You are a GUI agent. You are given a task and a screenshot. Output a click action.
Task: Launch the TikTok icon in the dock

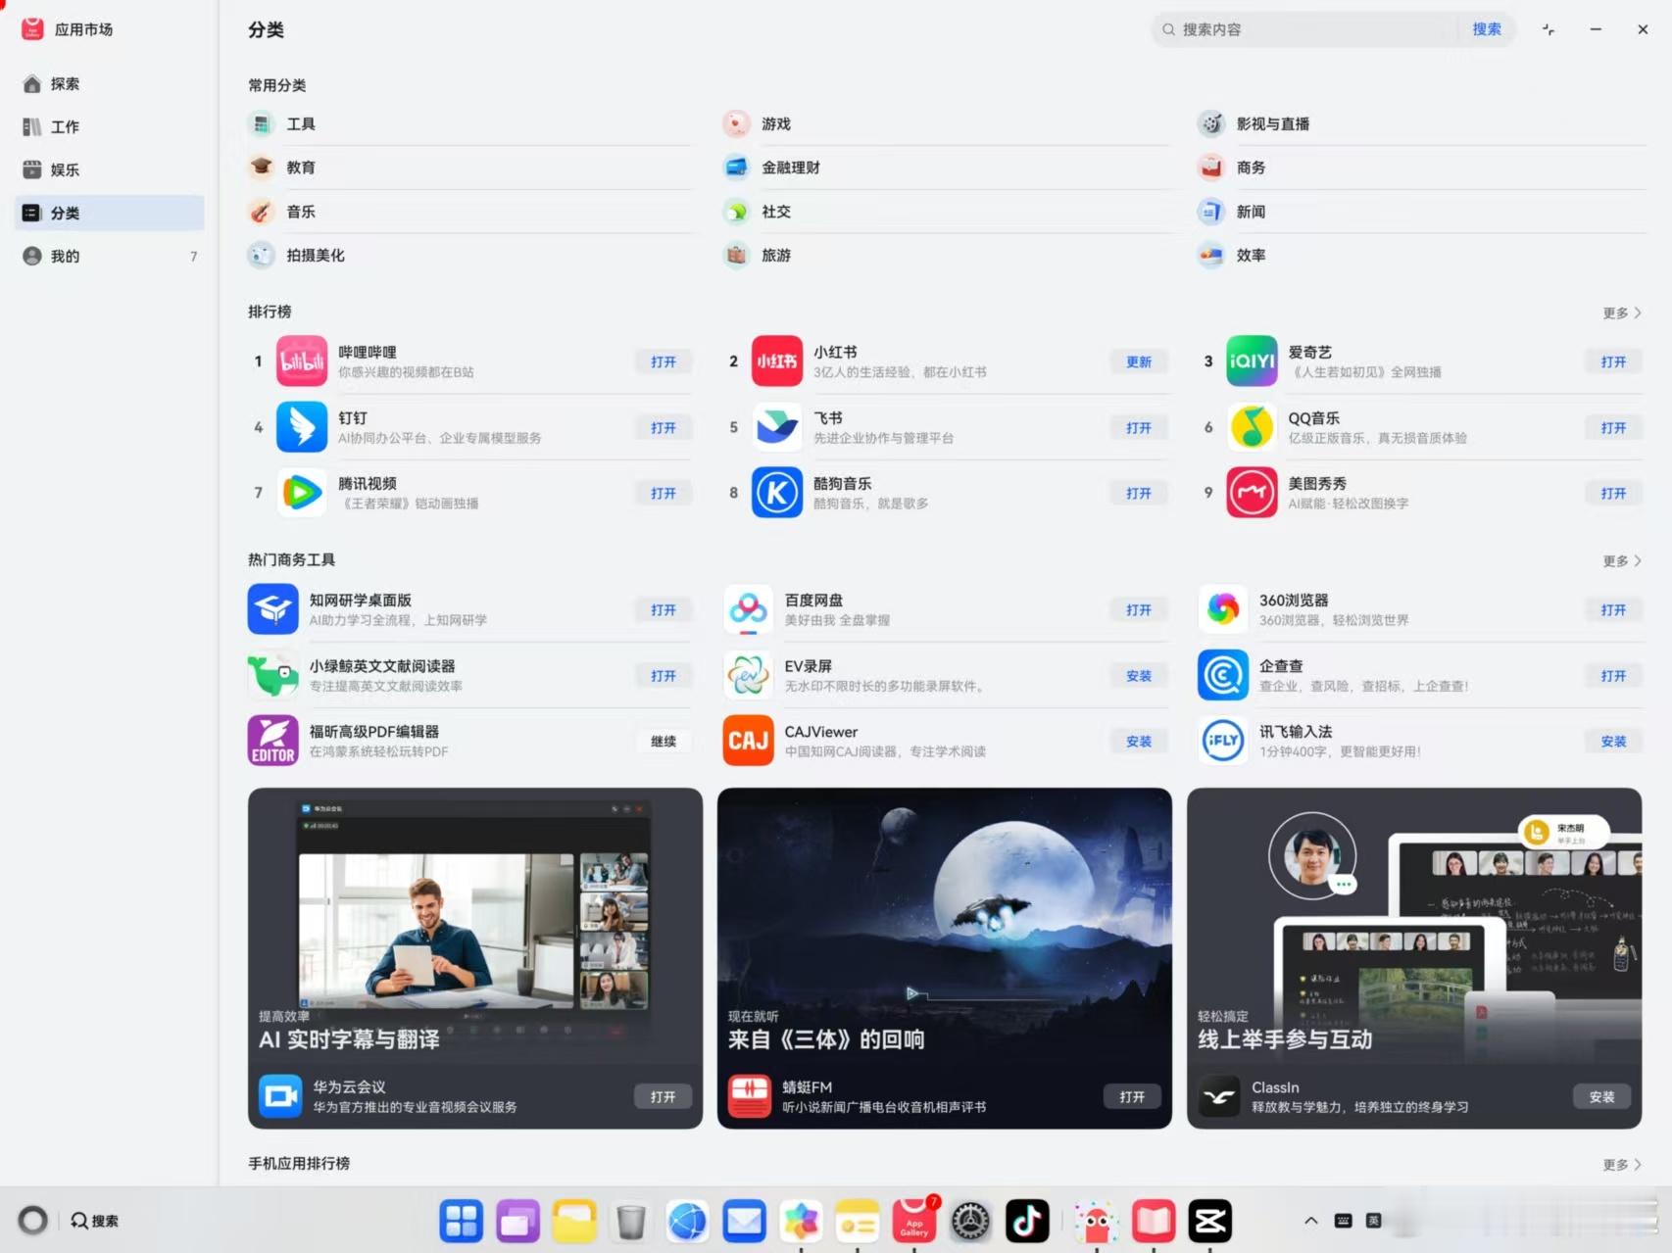[1027, 1221]
